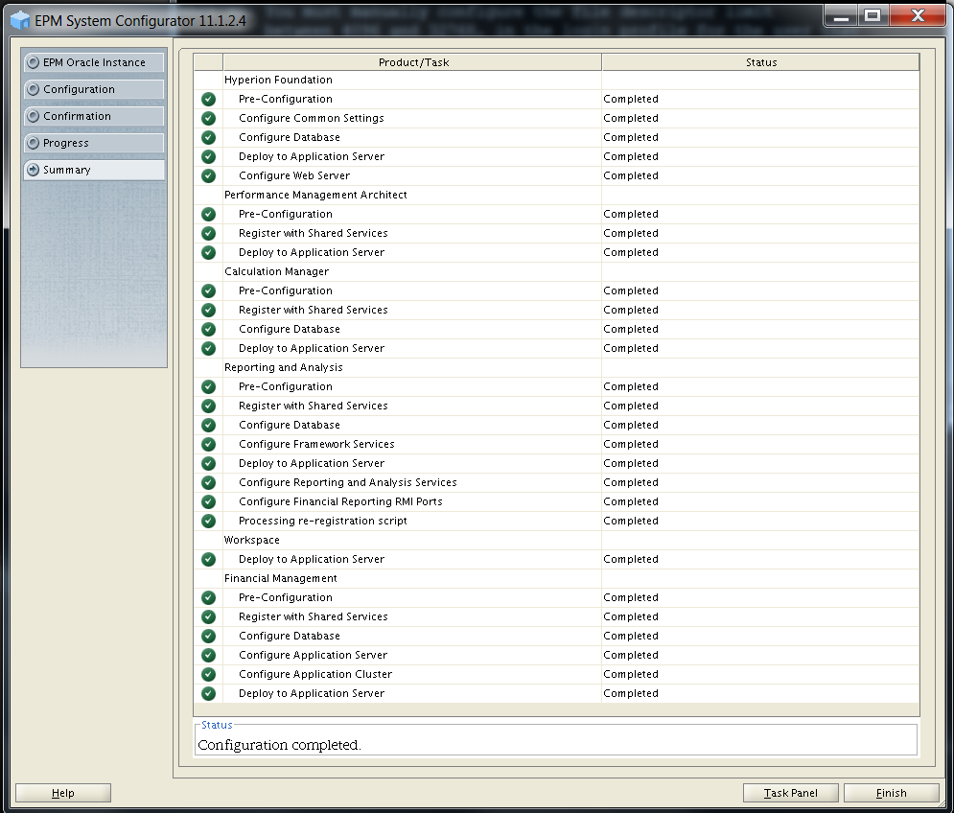Click check icon of Workspace Deploy to Application Server
Screen dimensions: 954x813
pos(208,559)
